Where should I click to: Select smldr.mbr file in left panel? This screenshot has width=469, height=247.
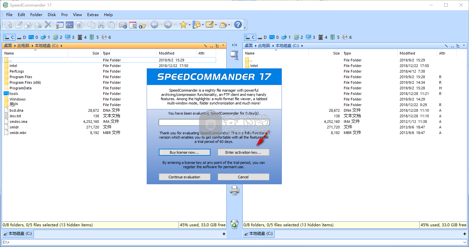click(x=18, y=133)
